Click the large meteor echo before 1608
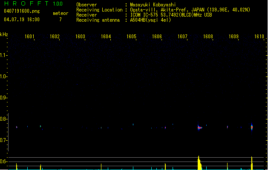This screenshot has height=170, width=268. pos(199,127)
